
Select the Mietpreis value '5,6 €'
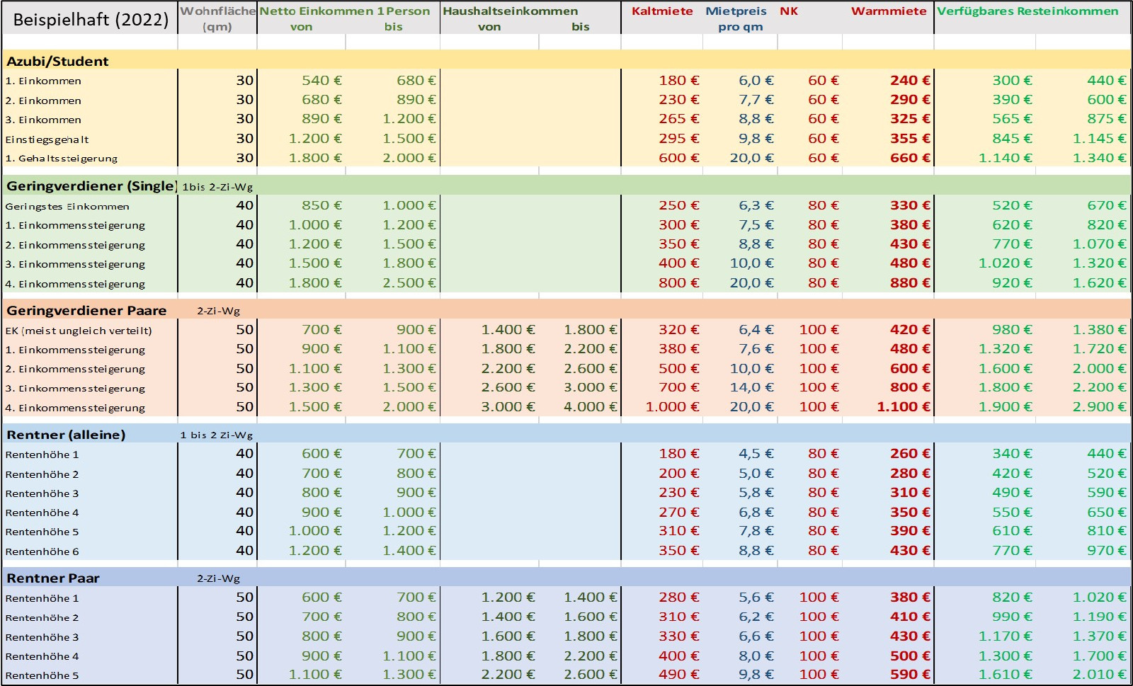(x=756, y=598)
